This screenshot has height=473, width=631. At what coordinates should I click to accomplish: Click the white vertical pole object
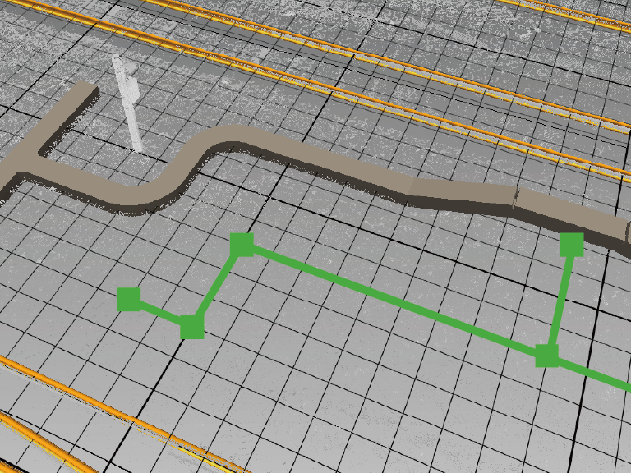pos(130,103)
